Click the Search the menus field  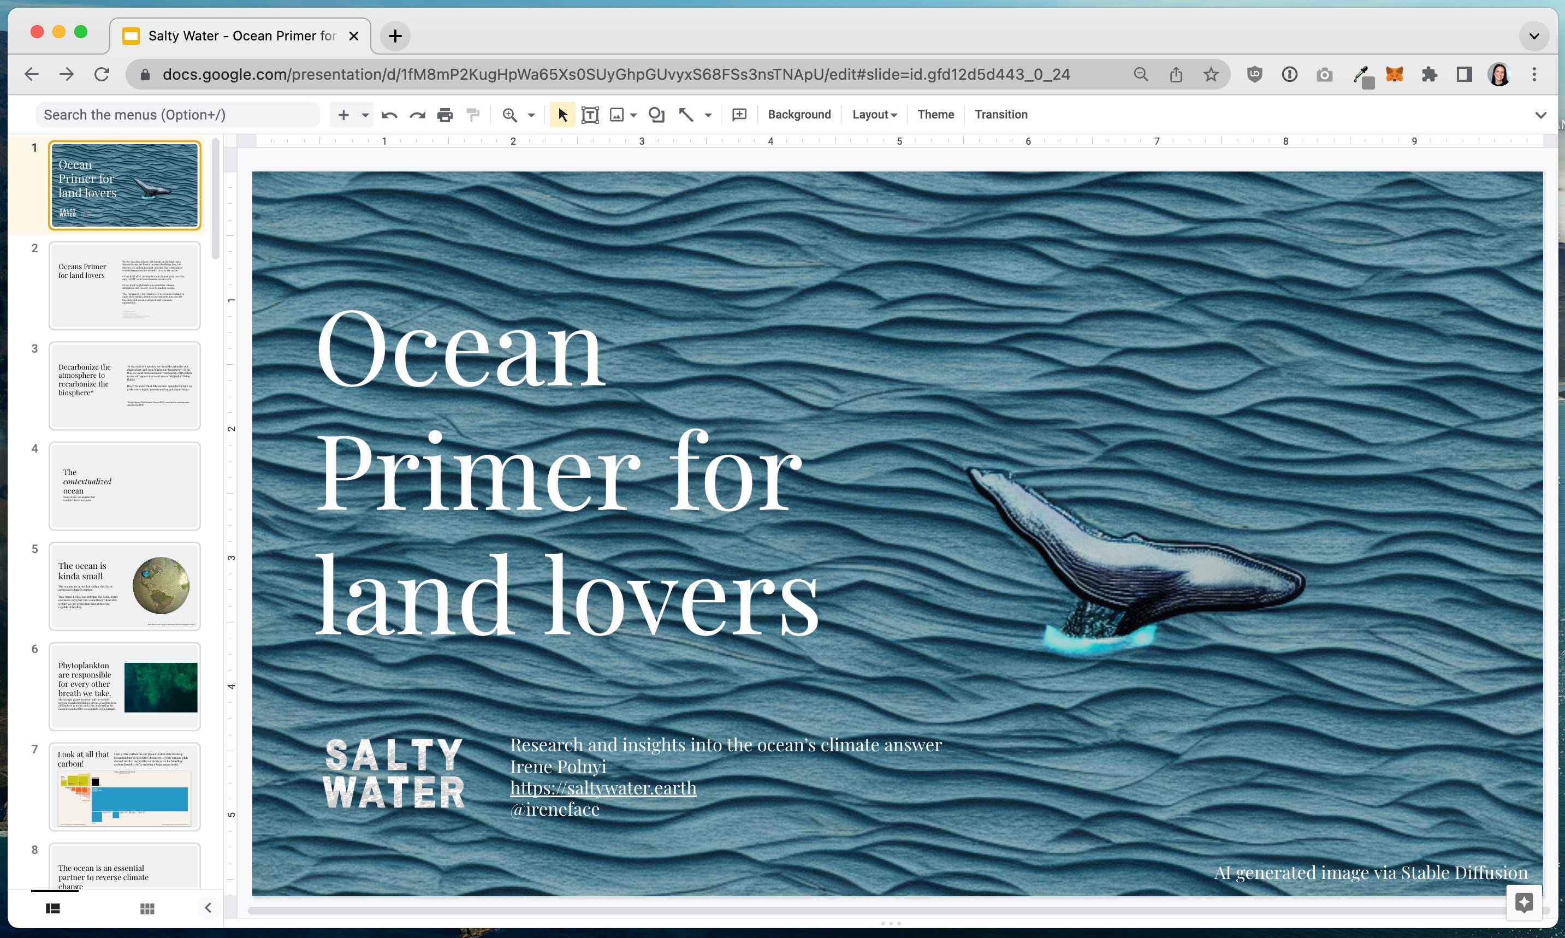pos(177,115)
